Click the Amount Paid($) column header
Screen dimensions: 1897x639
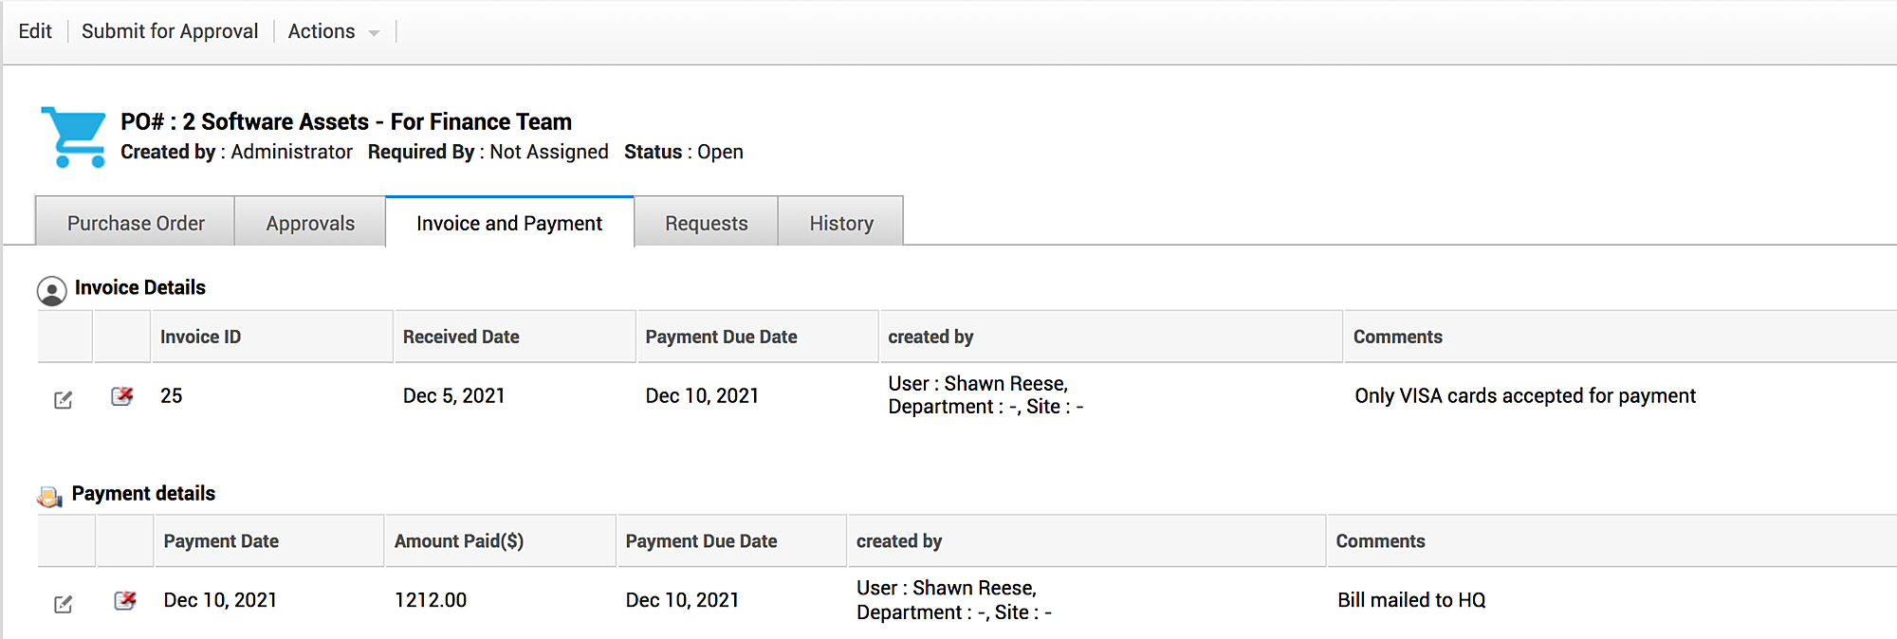point(459,541)
